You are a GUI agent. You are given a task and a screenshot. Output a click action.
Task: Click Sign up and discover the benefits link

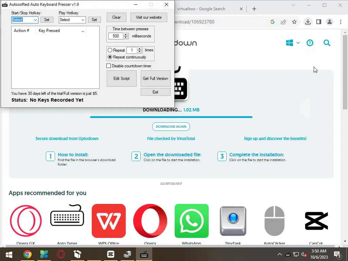click(275, 139)
